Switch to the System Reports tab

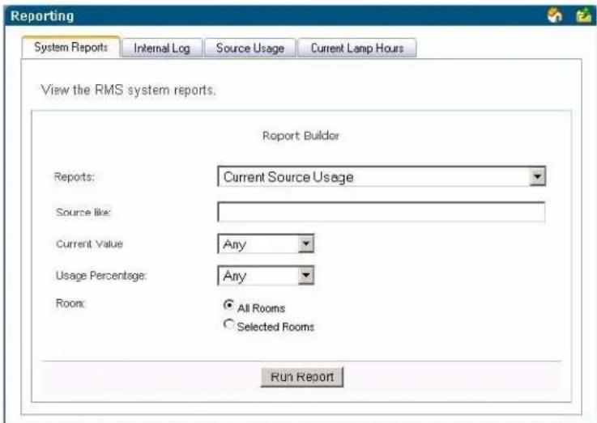coord(71,47)
